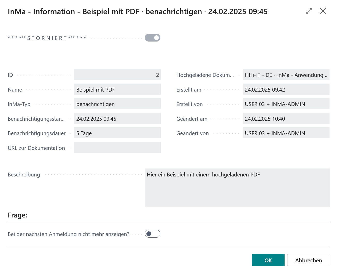Enable 'nicht mehr anzeigen' toggle
Screen dimensions: 337x275
(152, 234)
